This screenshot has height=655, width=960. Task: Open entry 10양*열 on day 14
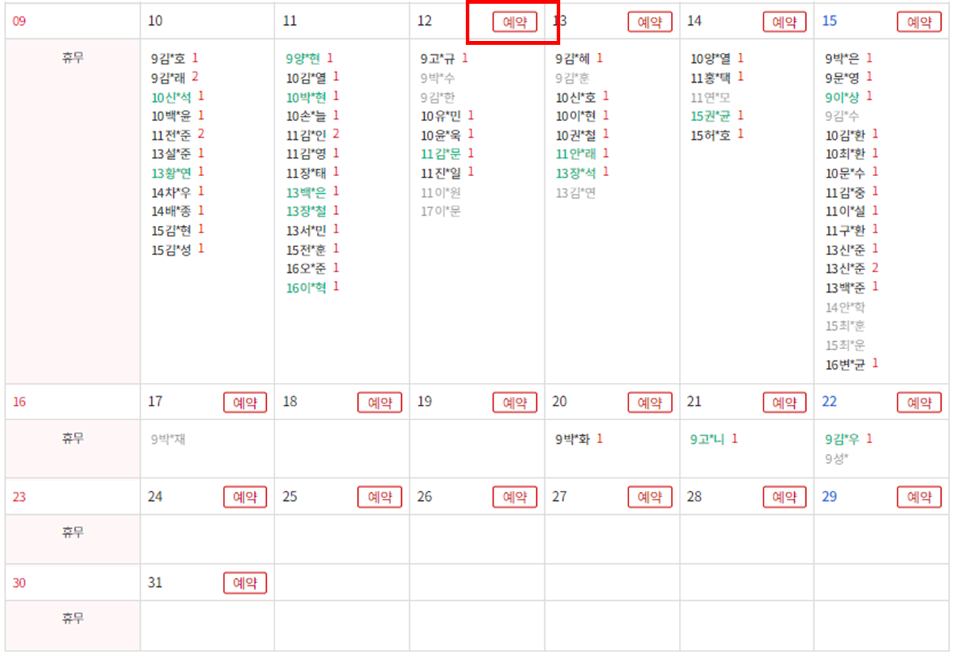[x=711, y=59]
